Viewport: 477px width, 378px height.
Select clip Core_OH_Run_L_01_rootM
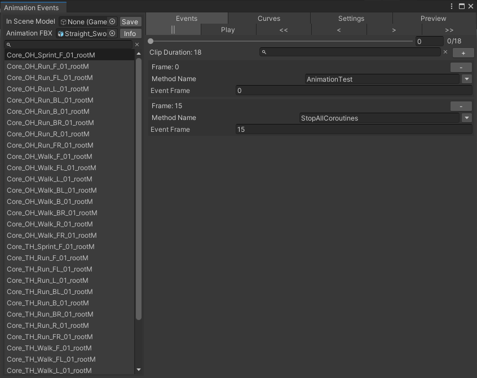tap(69, 89)
